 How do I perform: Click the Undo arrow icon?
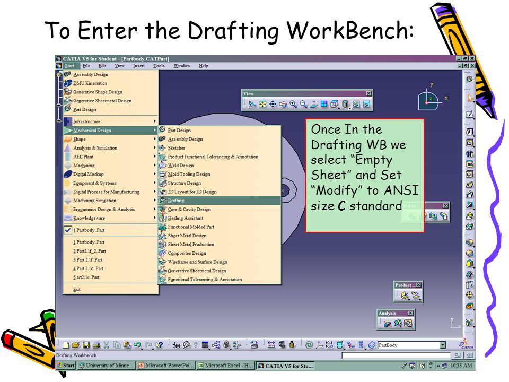(x=137, y=345)
